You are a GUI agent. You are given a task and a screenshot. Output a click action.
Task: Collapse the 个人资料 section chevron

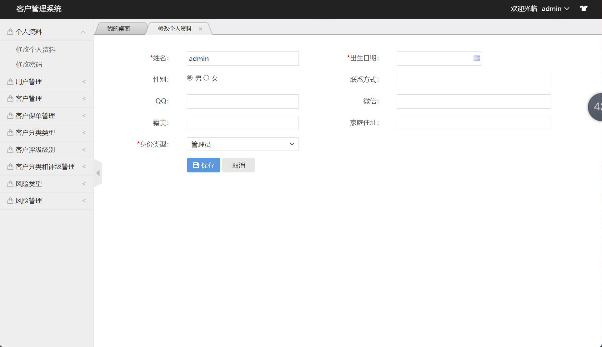pos(83,32)
